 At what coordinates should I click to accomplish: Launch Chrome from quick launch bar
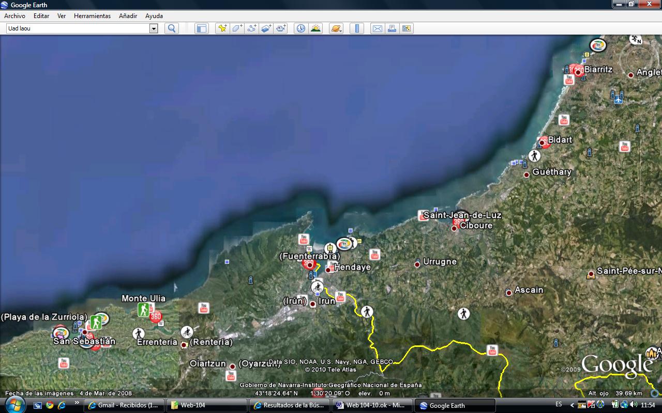tap(50, 405)
